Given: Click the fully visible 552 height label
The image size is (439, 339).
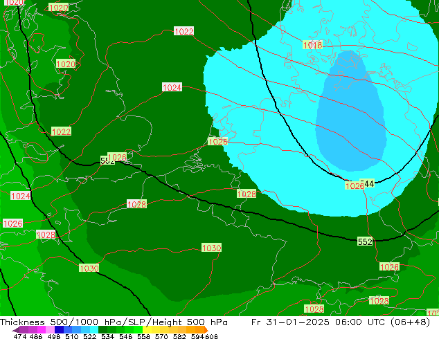Looking at the screenshot, I should tap(365, 241).
